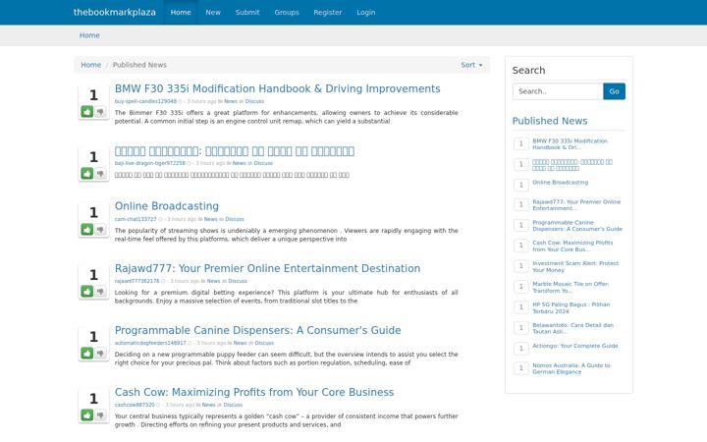
Task: Go to the New menu item
Action: [x=213, y=12]
